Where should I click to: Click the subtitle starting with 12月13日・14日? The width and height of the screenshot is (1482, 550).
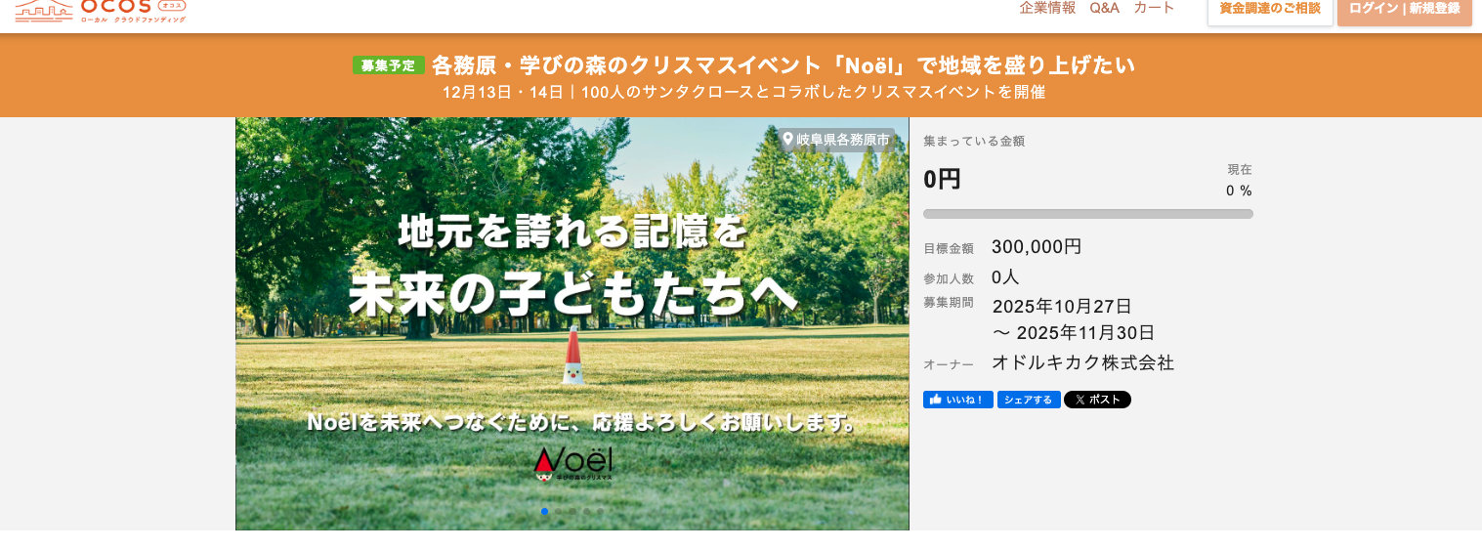point(743,93)
